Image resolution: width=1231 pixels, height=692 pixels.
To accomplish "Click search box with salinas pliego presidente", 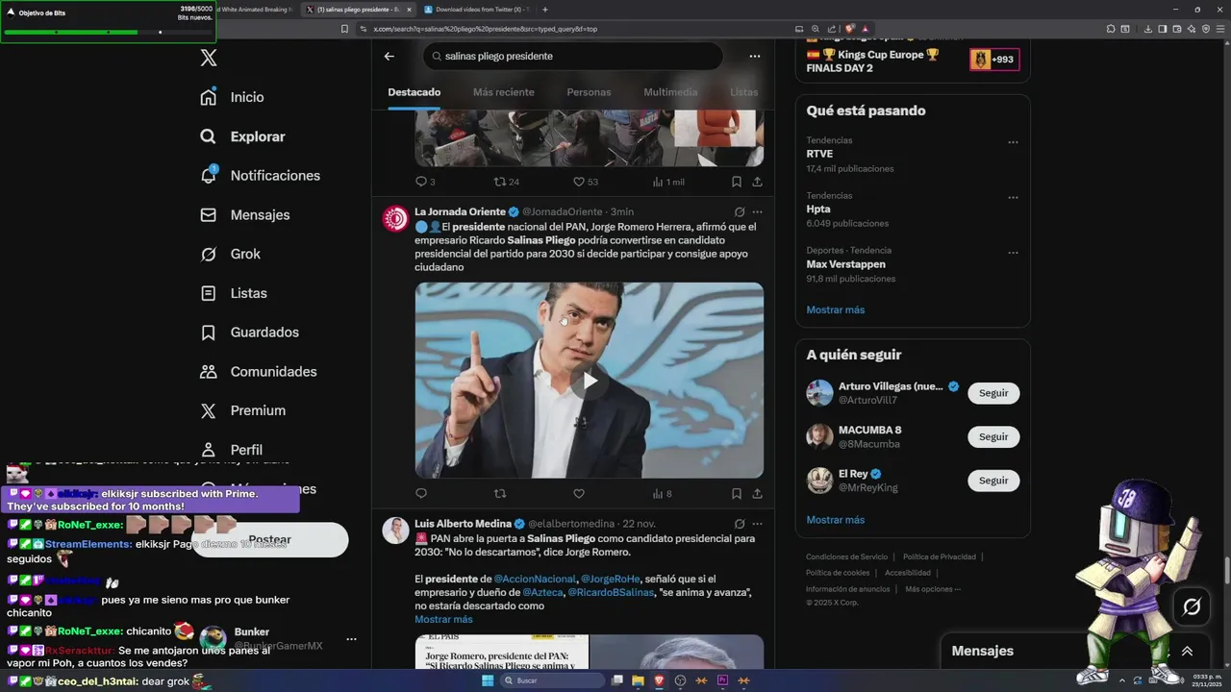I will coord(573,56).
